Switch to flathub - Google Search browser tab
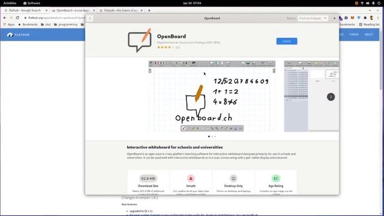 25,11
